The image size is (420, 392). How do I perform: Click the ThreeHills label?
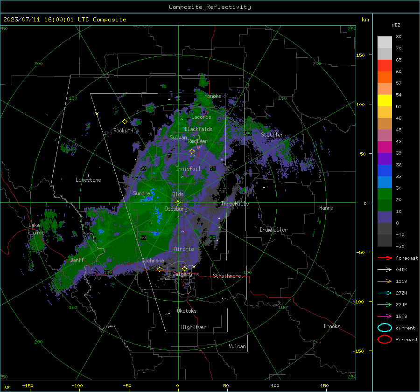click(x=235, y=204)
